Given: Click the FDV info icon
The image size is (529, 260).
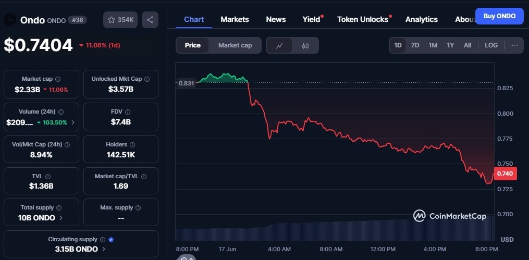Looking at the screenshot, I should (x=128, y=112).
